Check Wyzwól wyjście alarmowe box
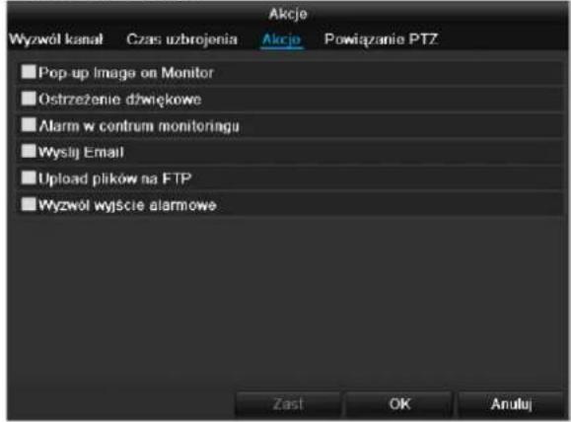Image resolution: width=571 pixels, height=422 pixels. [29, 204]
